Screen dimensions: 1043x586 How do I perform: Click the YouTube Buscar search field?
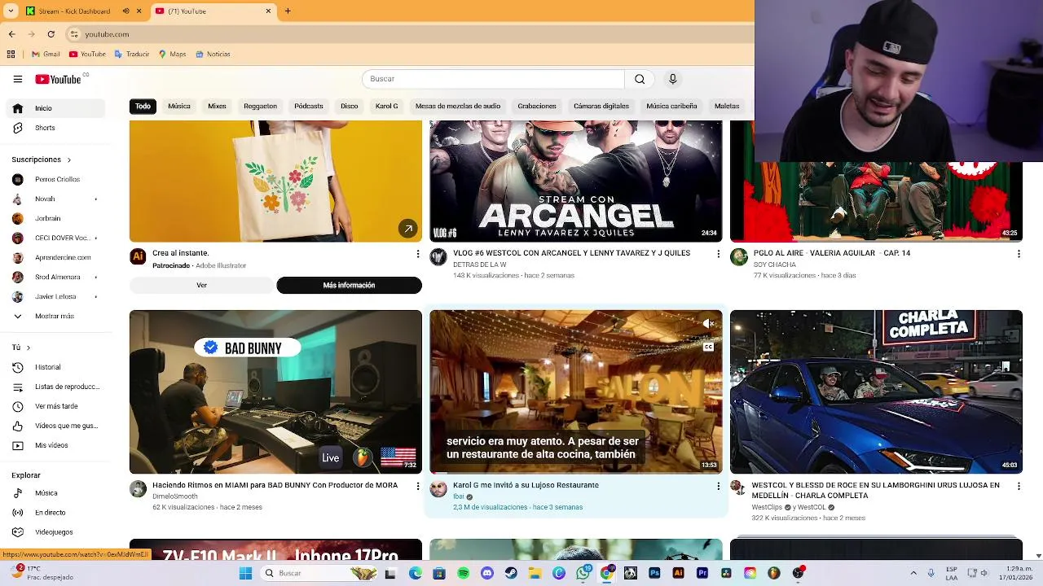493,79
